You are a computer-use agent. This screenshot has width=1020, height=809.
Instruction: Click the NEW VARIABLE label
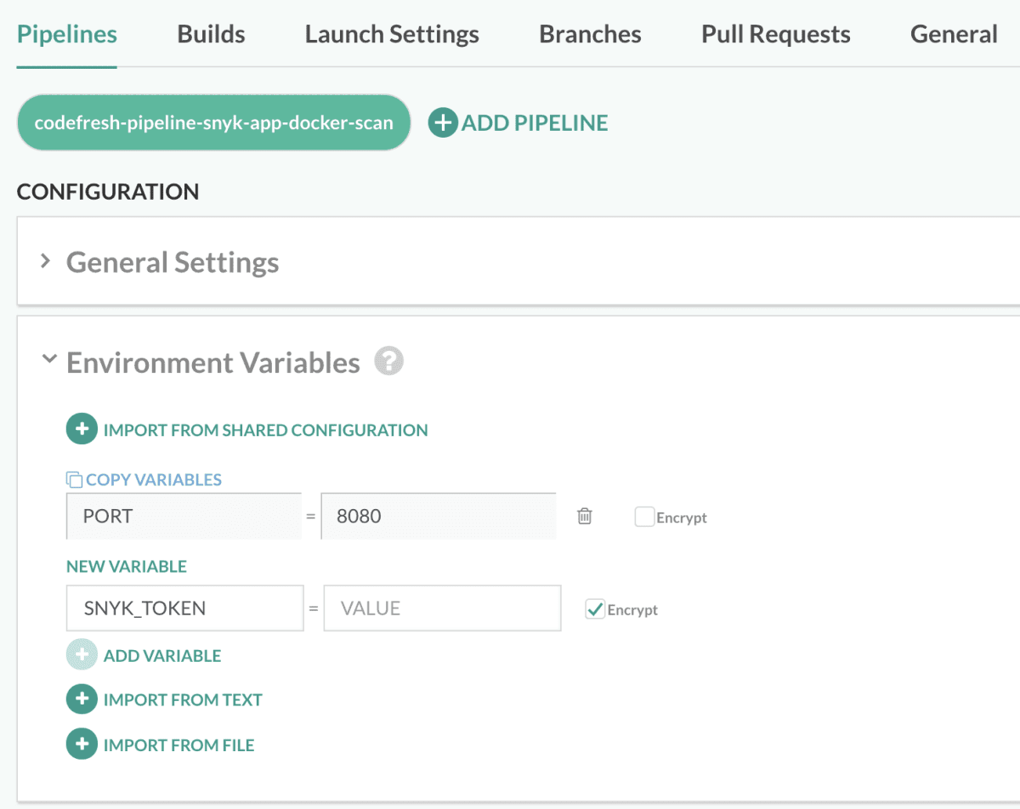tap(127, 567)
